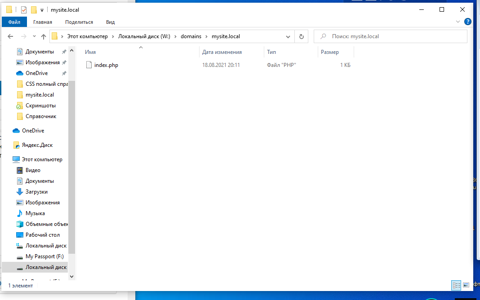The height and width of the screenshot is (300, 480).
Task: Switch to large icons view in status bar
Action: [x=466, y=285]
